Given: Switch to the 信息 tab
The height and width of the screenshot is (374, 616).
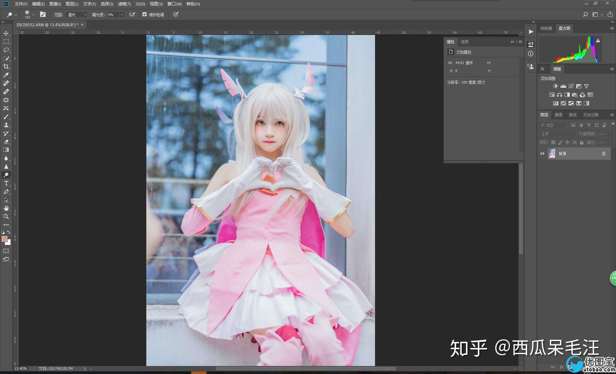Looking at the screenshot, I should coord(465,42).
